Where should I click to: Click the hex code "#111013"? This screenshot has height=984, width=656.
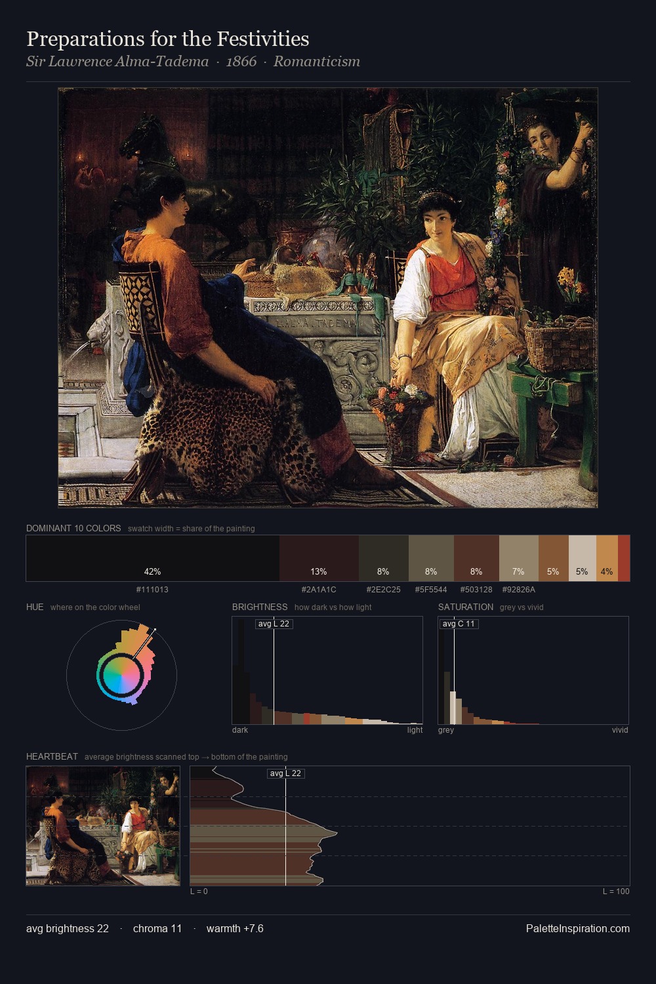point(152,590)
